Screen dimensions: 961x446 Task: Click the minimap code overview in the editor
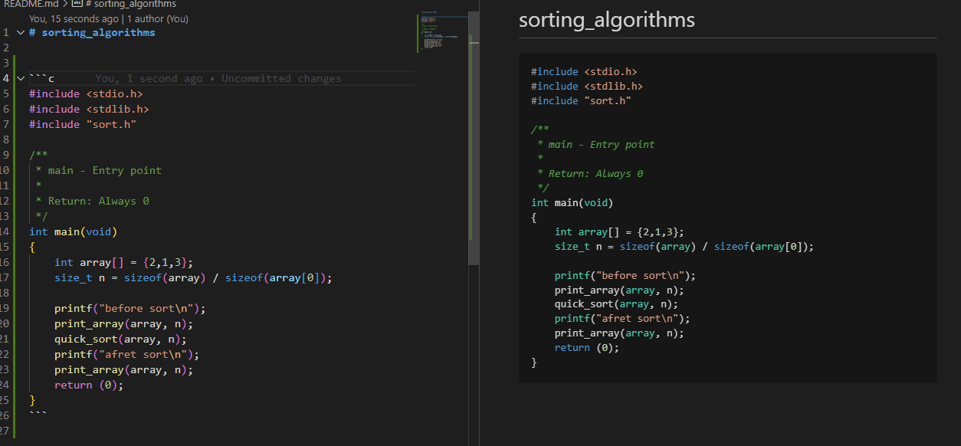click(x=441, y=32)
